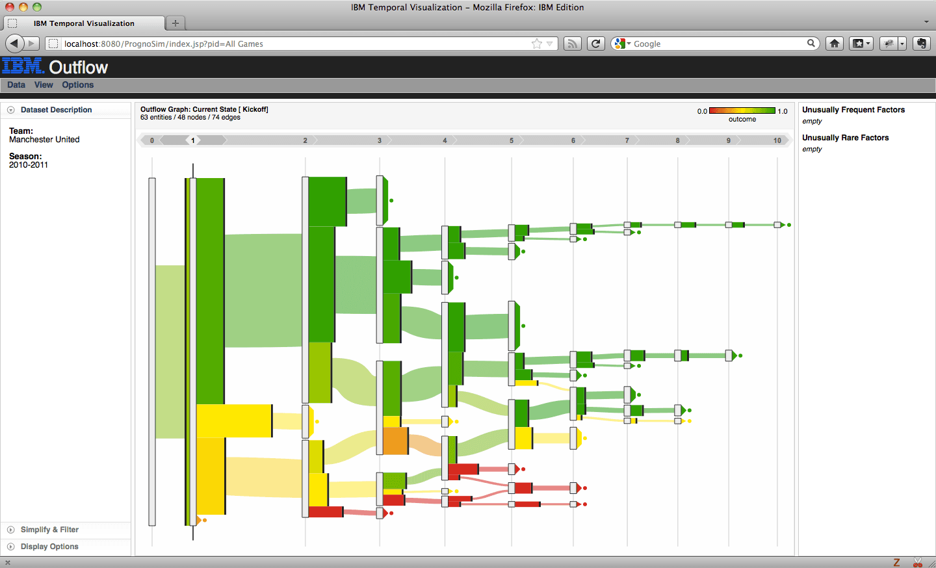Open new tab with the plus button
The height and width of the screenshot is (568, 936).
click(175, 23)
